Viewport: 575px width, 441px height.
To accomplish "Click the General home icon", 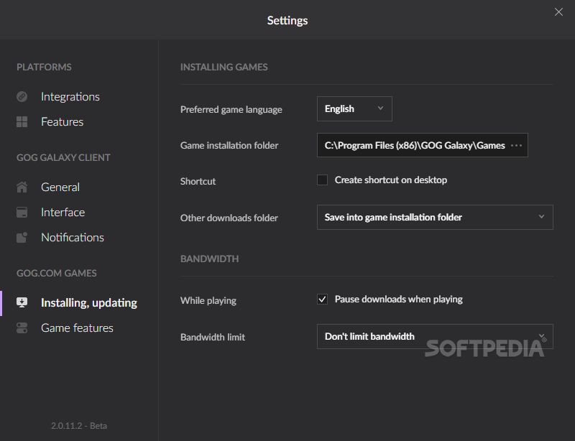I will (x=22, y=187).
